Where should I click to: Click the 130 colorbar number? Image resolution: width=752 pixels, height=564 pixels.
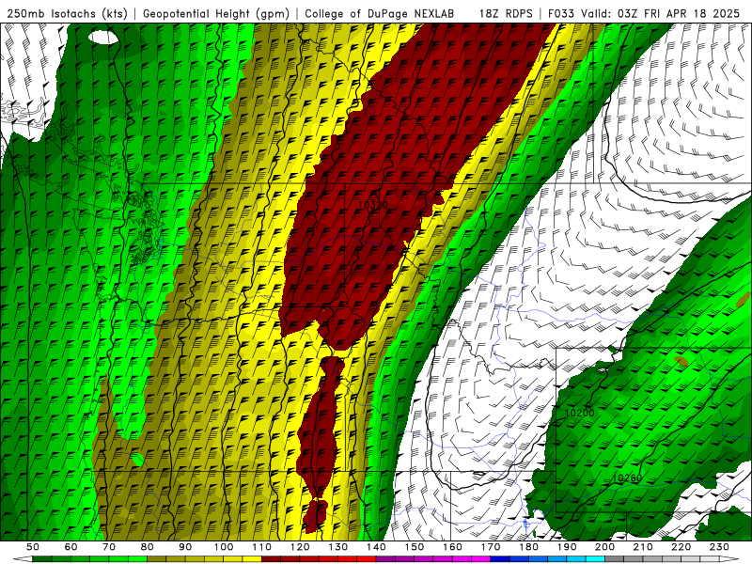point(337,547)
